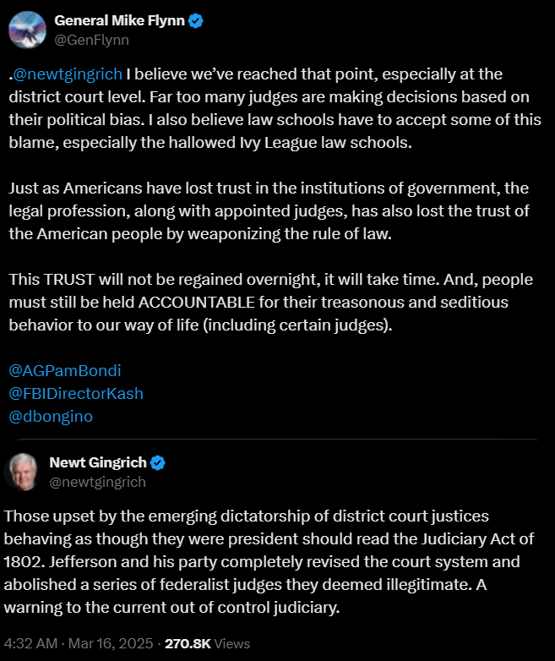The width and height of the screenshot is (555, 661).
Task: Click the first paragraph text about district court level
Action: tap(275, 108)
